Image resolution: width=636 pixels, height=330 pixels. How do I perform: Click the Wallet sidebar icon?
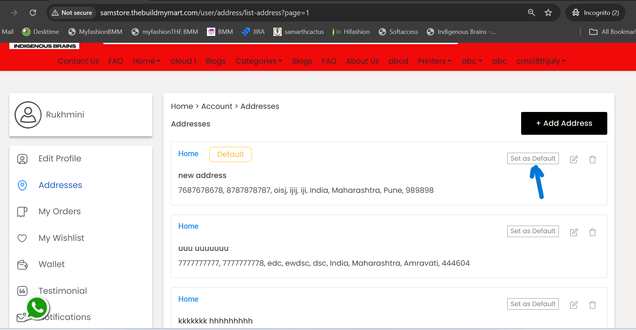[x=22, y=265]
